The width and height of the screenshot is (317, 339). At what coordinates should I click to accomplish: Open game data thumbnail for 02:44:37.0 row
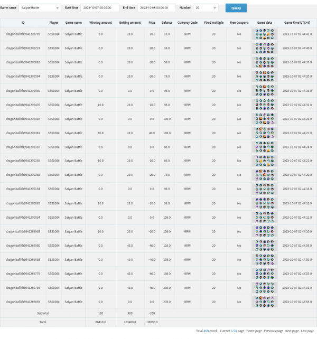[x=264, y=62]
